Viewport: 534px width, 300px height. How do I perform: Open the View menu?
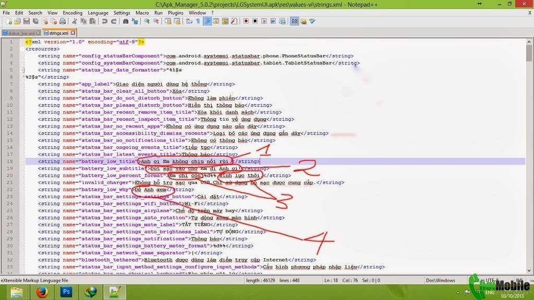click(x=52, y=13)
